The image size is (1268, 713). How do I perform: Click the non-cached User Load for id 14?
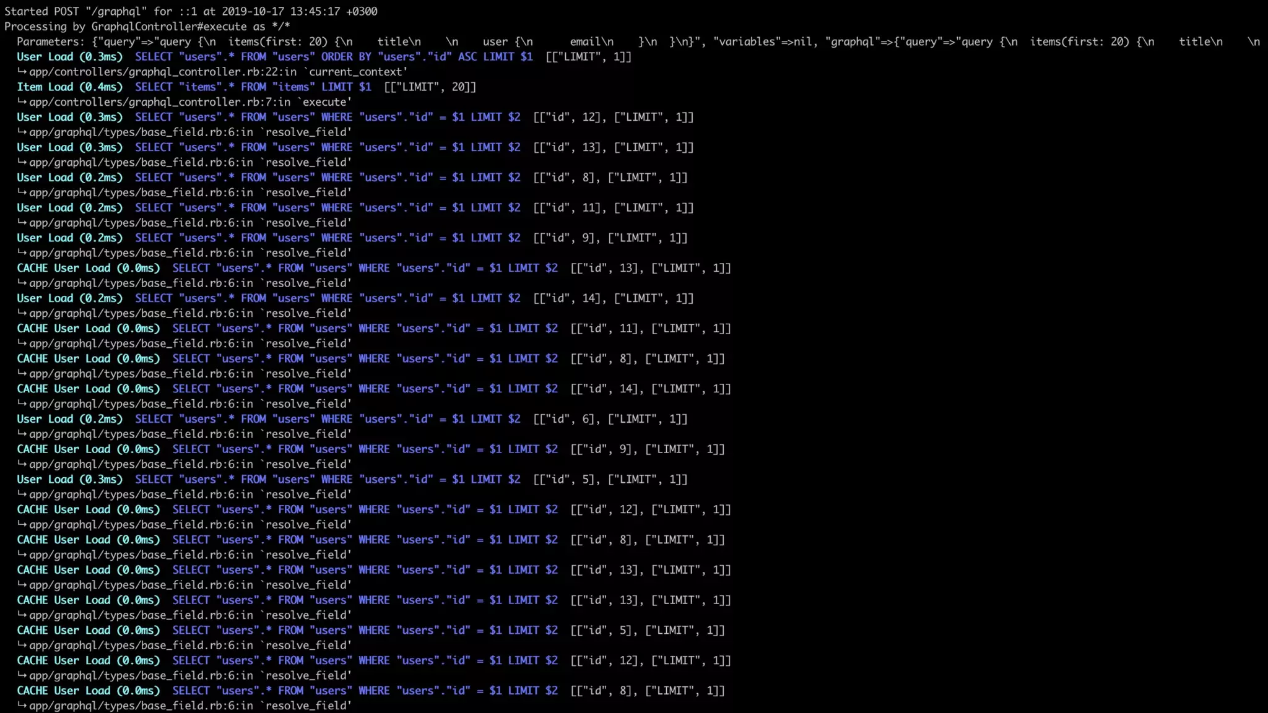click(x=328, y=298)
